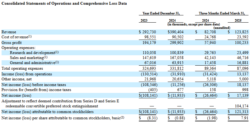
Task: Select 'Net income (loss) attributable to common stockholders' label
Action: (47, 111)
